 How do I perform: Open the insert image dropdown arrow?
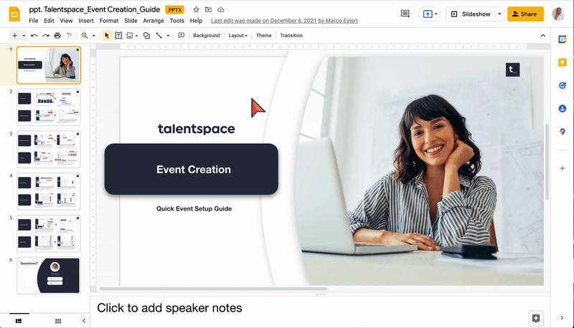[x=136, y=35]
